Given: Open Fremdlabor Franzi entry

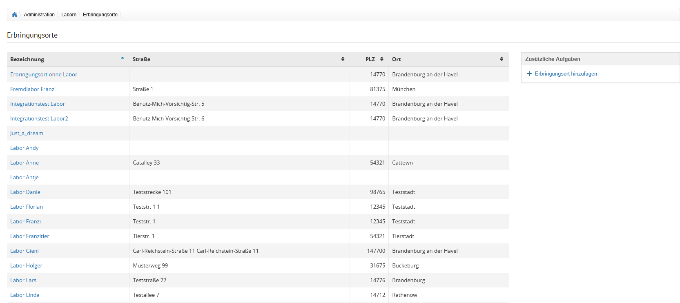Looking at the screenshot, I should 33,89.
